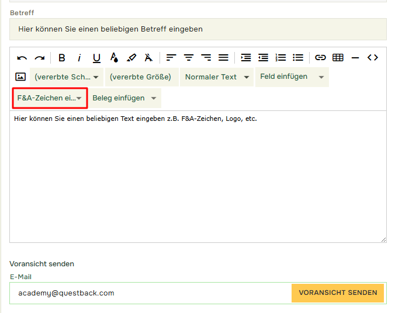
Task: Justify the text alignment
Action: 223,58
